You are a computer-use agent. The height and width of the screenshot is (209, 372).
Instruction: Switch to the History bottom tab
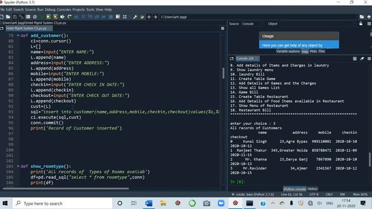pos(313,189)
